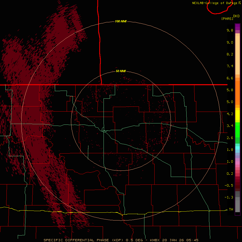Click the purple top color bar segment
242x242 pixels.
(x=237, y=27)
